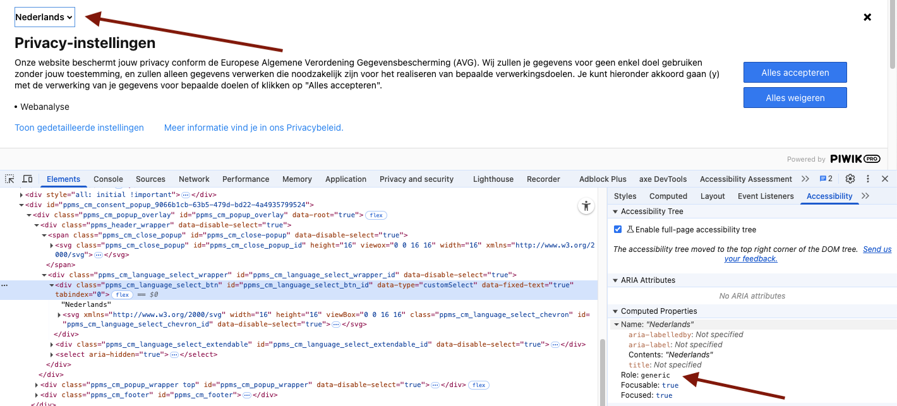Open DevTools kebab menu
Image resolution: width=897 pixels, height=406 pixels.
click(868, 179)
